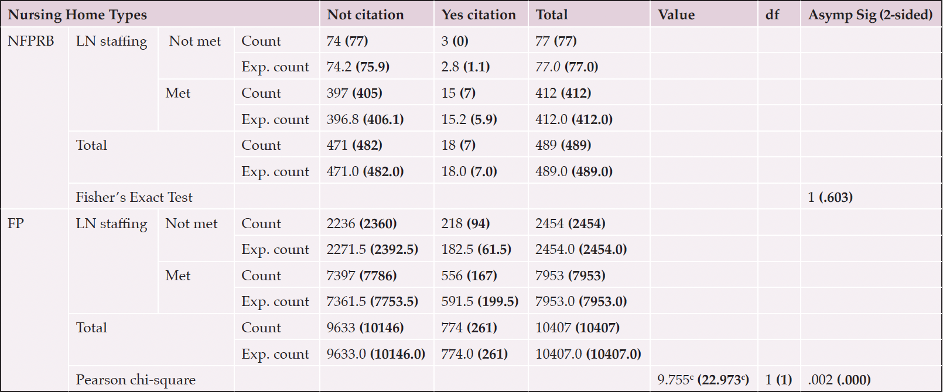Click the df column header
The width and height of the screenshot is (943, 392).
pos(773,15)
